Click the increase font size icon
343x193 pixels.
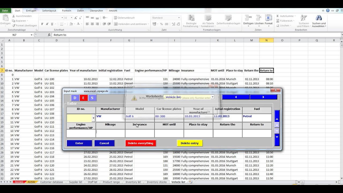[76, 18]
